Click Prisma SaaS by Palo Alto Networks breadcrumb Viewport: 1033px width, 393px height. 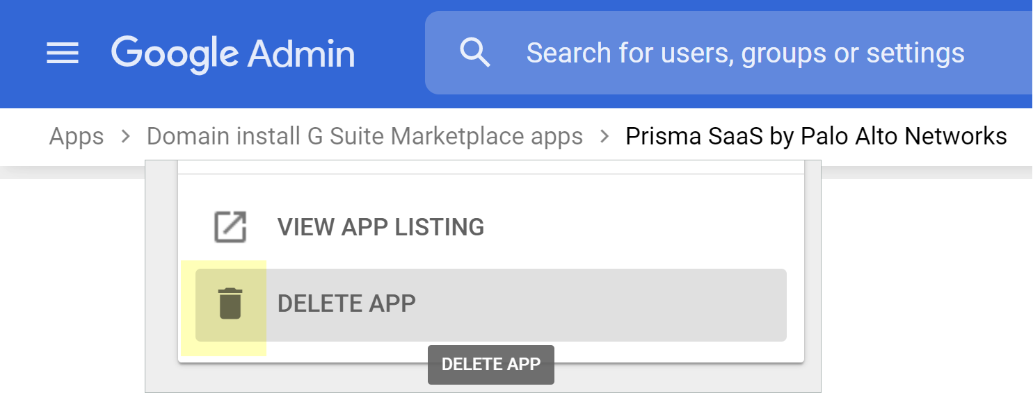tap(816, 136)
